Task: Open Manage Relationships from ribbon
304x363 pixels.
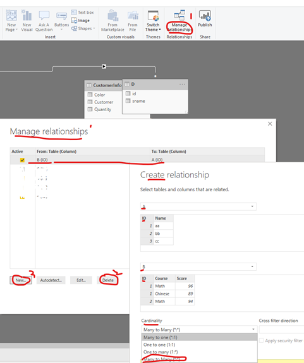Action: 179,20
